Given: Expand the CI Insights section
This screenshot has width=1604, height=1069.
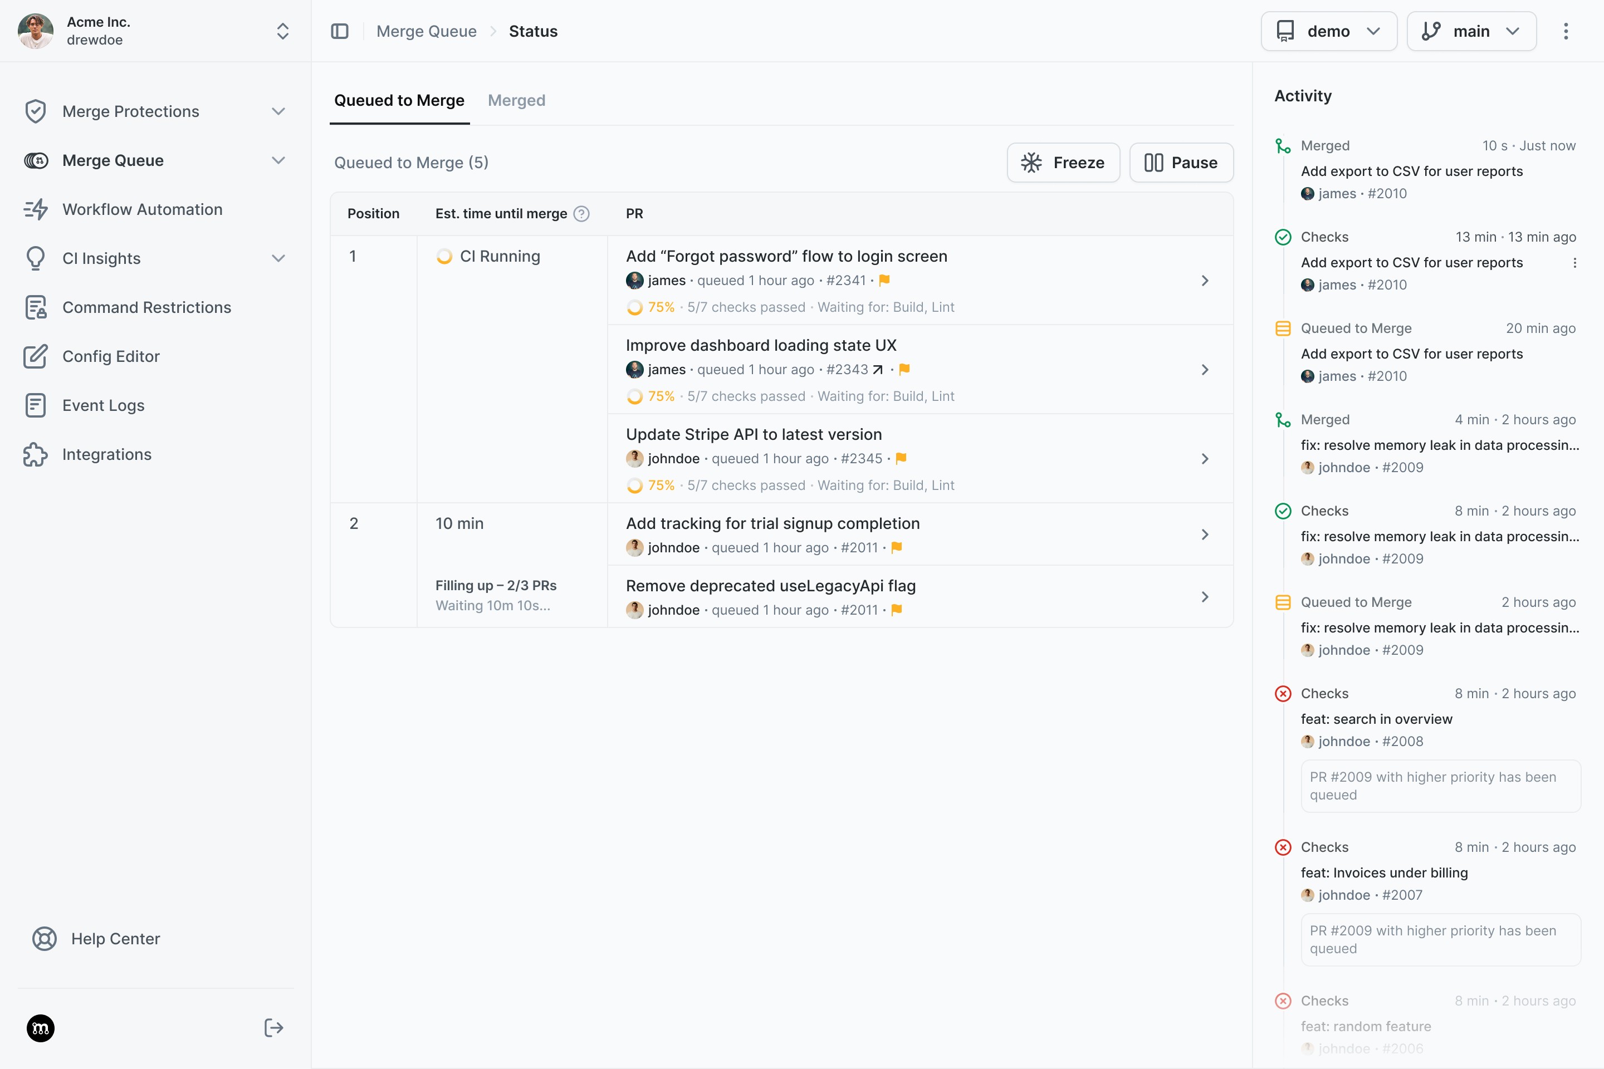Looking at the screenshot, I should [x=278, y=258].
